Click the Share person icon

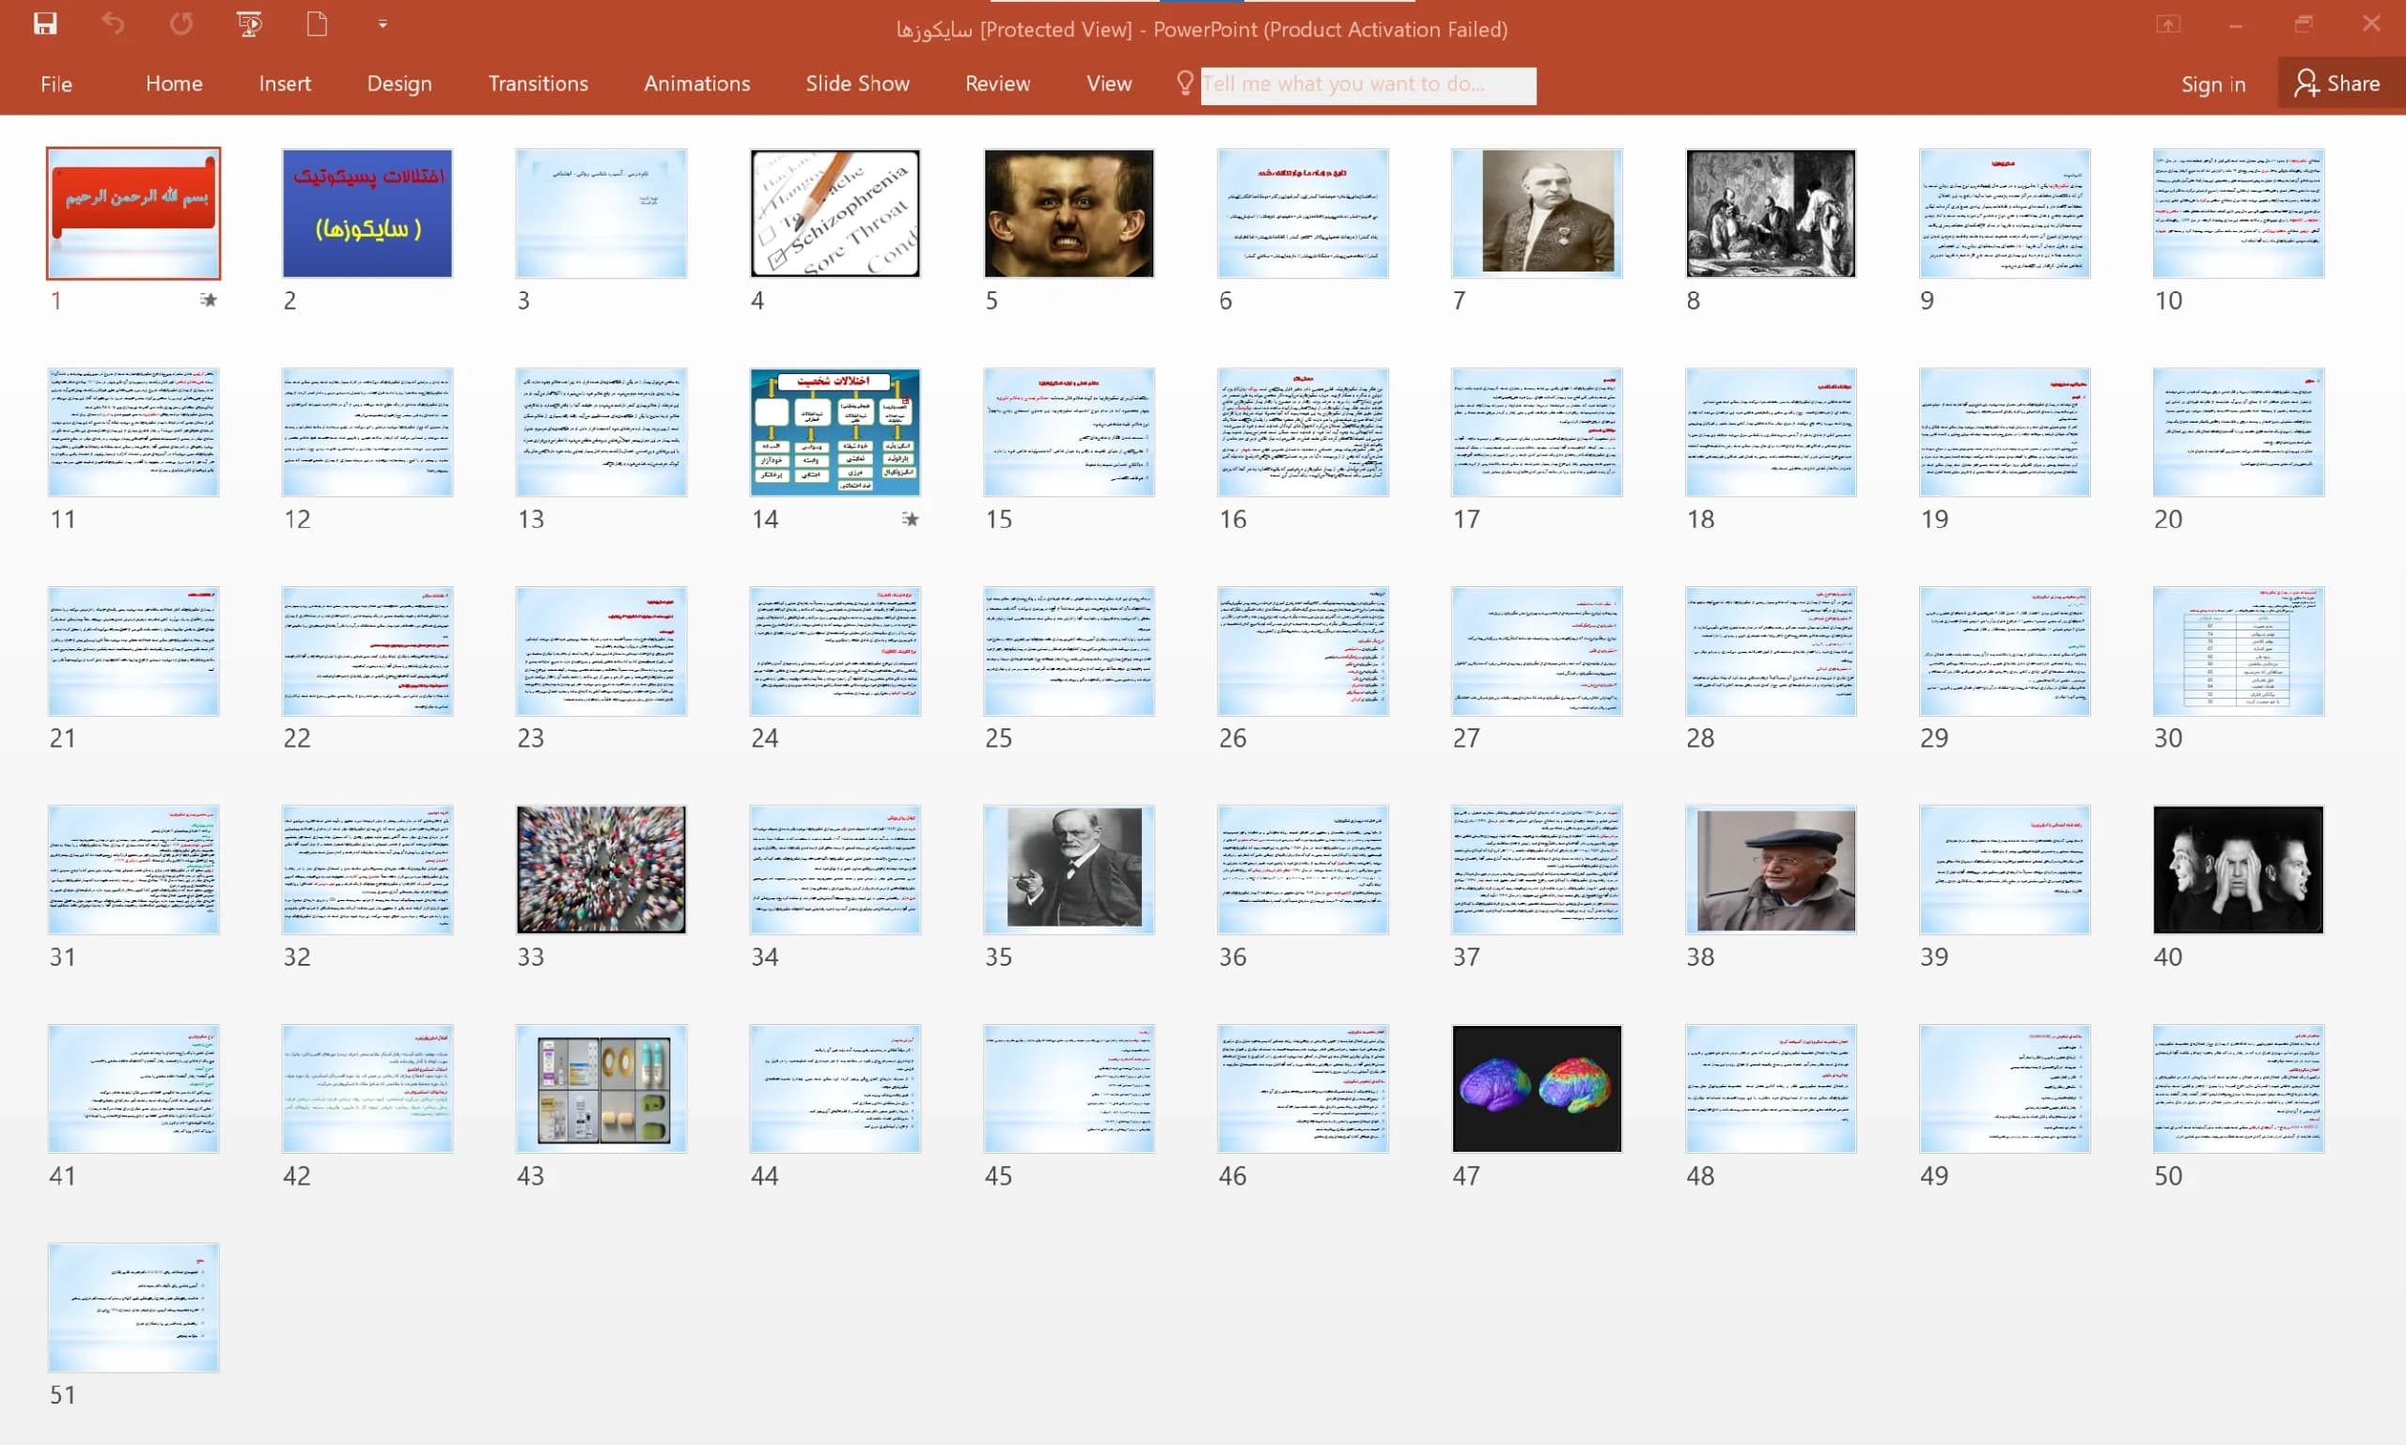2305,83
